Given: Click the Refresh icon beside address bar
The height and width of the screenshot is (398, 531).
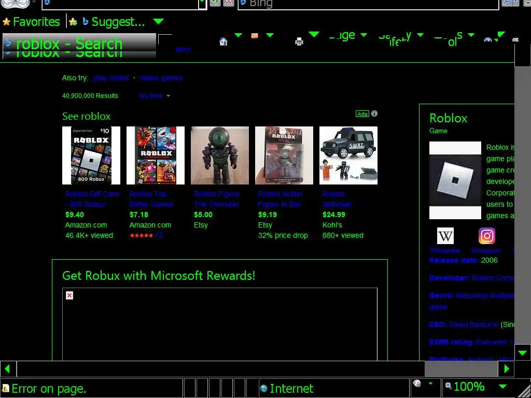Looking at the screenshot, I should (x=215, y=3).
